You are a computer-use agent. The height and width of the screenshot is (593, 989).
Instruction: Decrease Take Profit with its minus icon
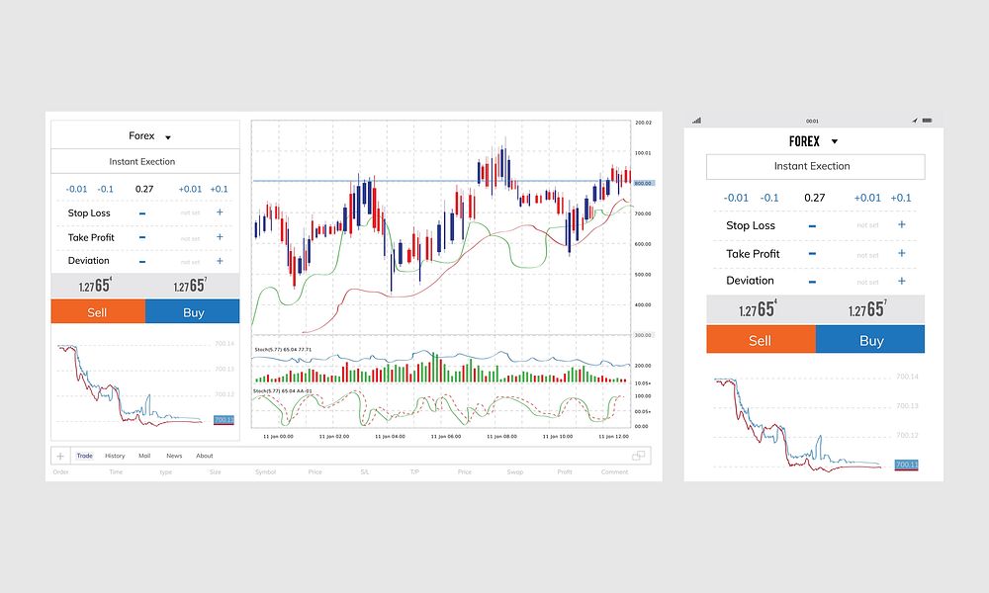pos(140,236)
